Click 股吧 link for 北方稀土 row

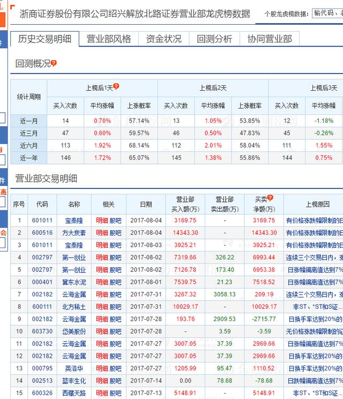click(x=115, y=307)
